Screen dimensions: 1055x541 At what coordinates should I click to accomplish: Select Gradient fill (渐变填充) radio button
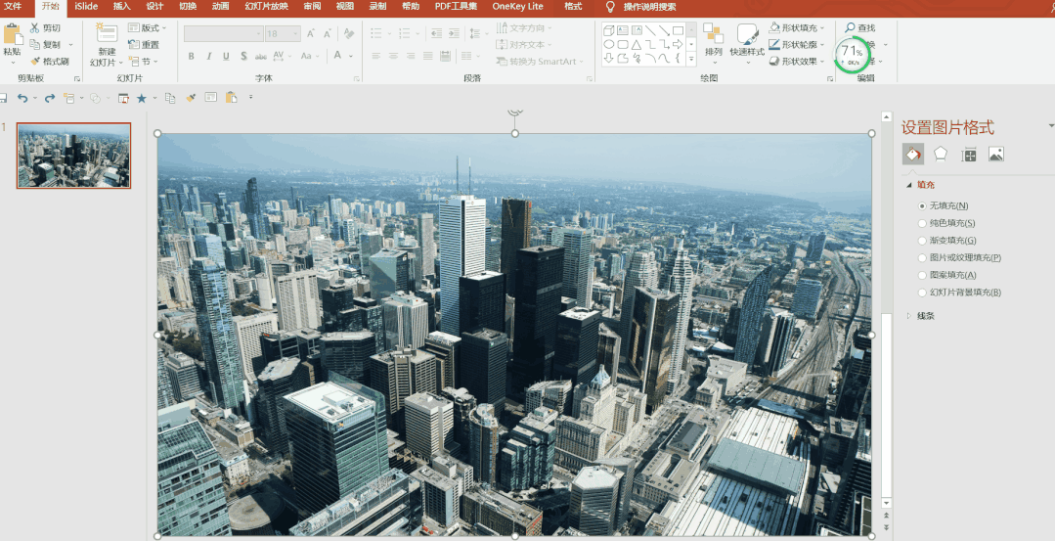click(922, 241)
